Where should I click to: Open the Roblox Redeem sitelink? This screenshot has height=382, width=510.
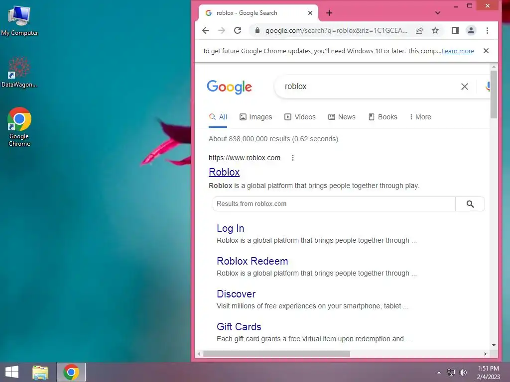pos(253,261)
